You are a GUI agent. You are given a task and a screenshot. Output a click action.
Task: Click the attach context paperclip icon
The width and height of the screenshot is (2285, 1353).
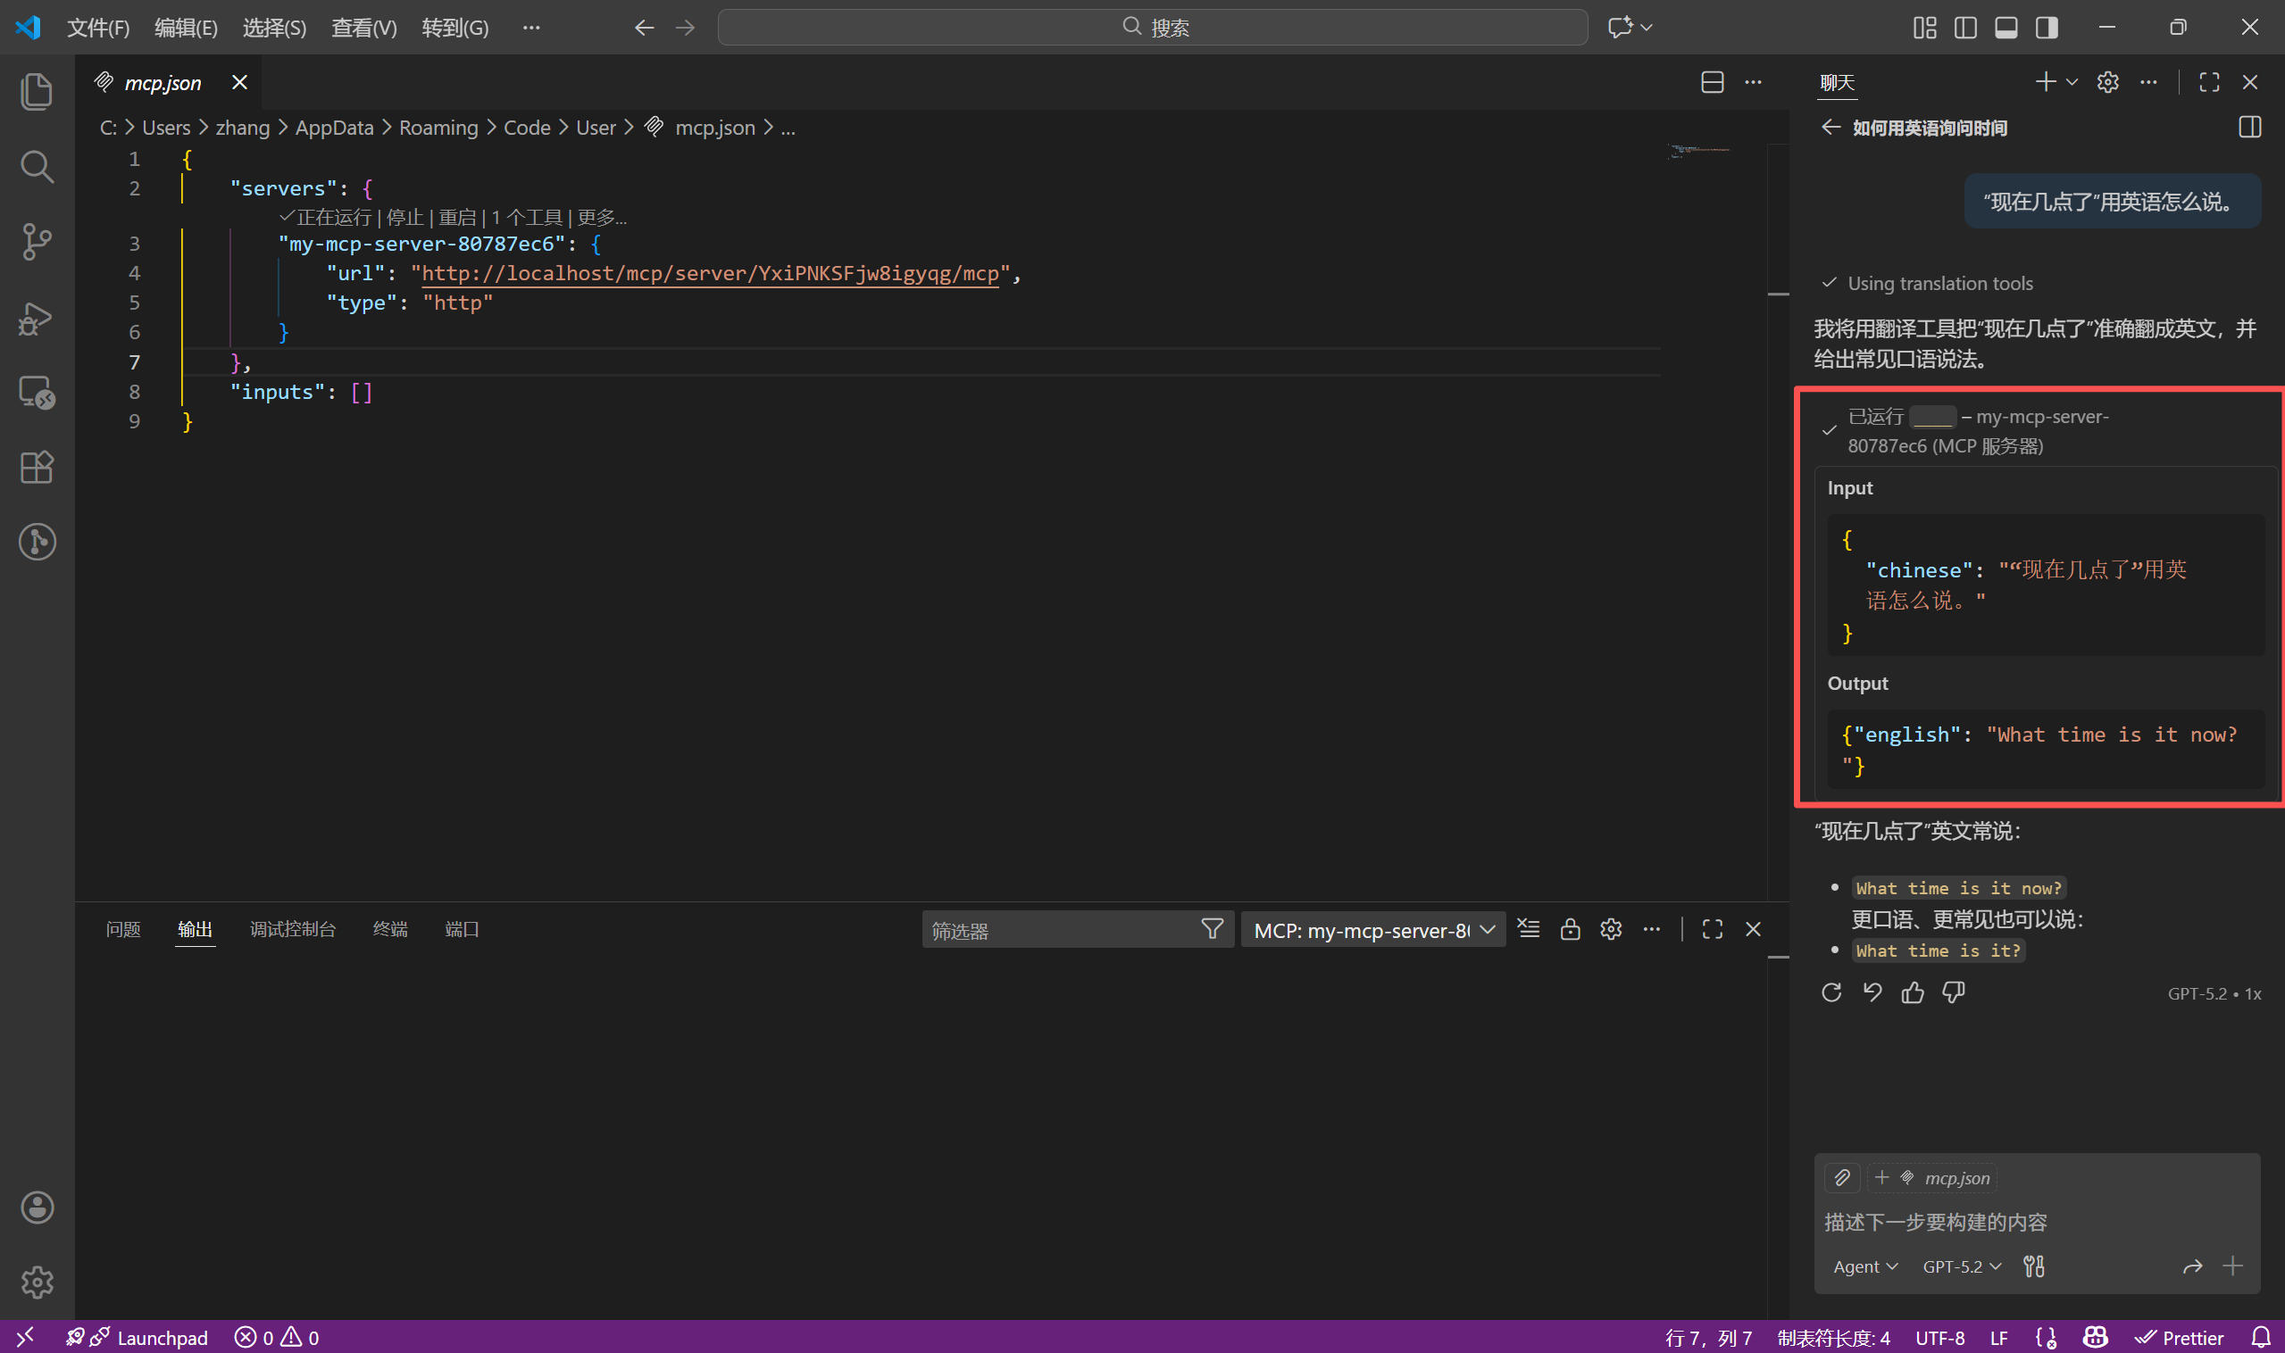coord(1842,1178)
